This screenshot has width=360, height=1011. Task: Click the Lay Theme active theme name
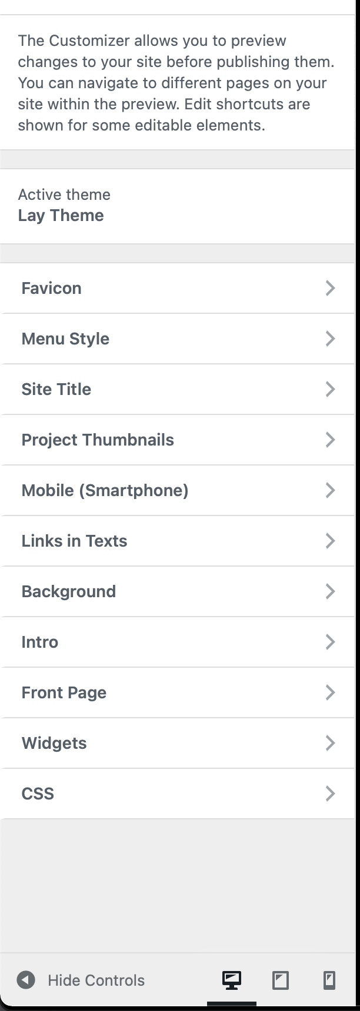[61, 215]
